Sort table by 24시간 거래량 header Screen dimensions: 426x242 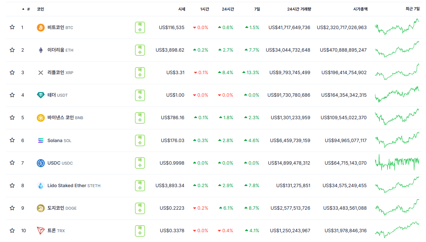click(x=299, y=9)
